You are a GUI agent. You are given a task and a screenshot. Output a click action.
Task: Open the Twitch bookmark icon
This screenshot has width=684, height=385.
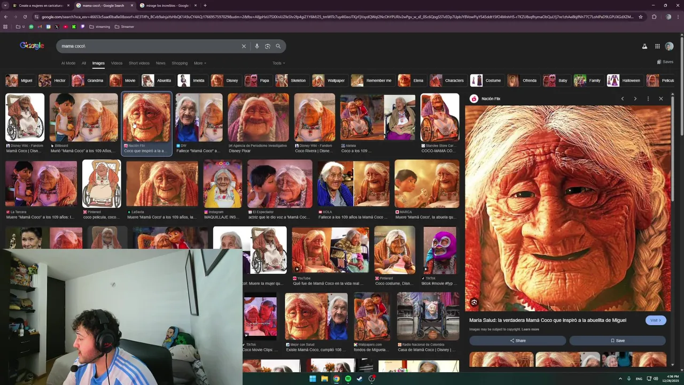tap(82, 27)
